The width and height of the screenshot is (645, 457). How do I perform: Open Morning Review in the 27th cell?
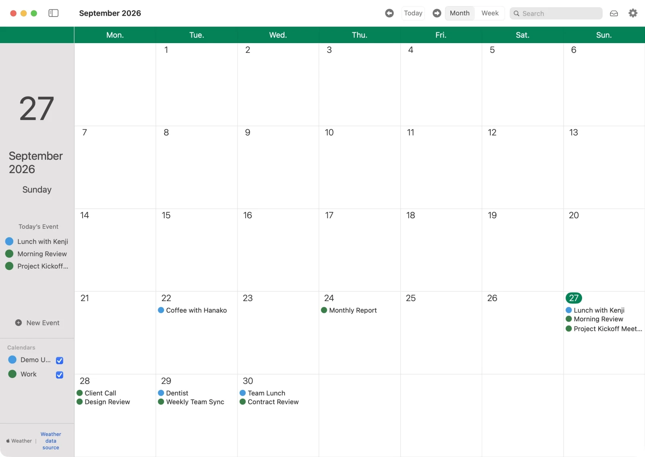(x=594, y=319)
